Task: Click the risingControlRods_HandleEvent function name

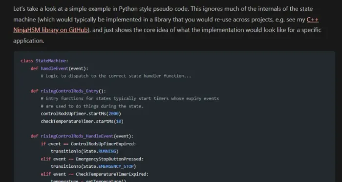Action: pos(77,136)
